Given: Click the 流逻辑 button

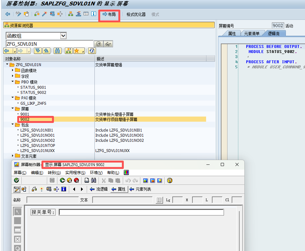Looking at the screenshot, I should point(99,189).
